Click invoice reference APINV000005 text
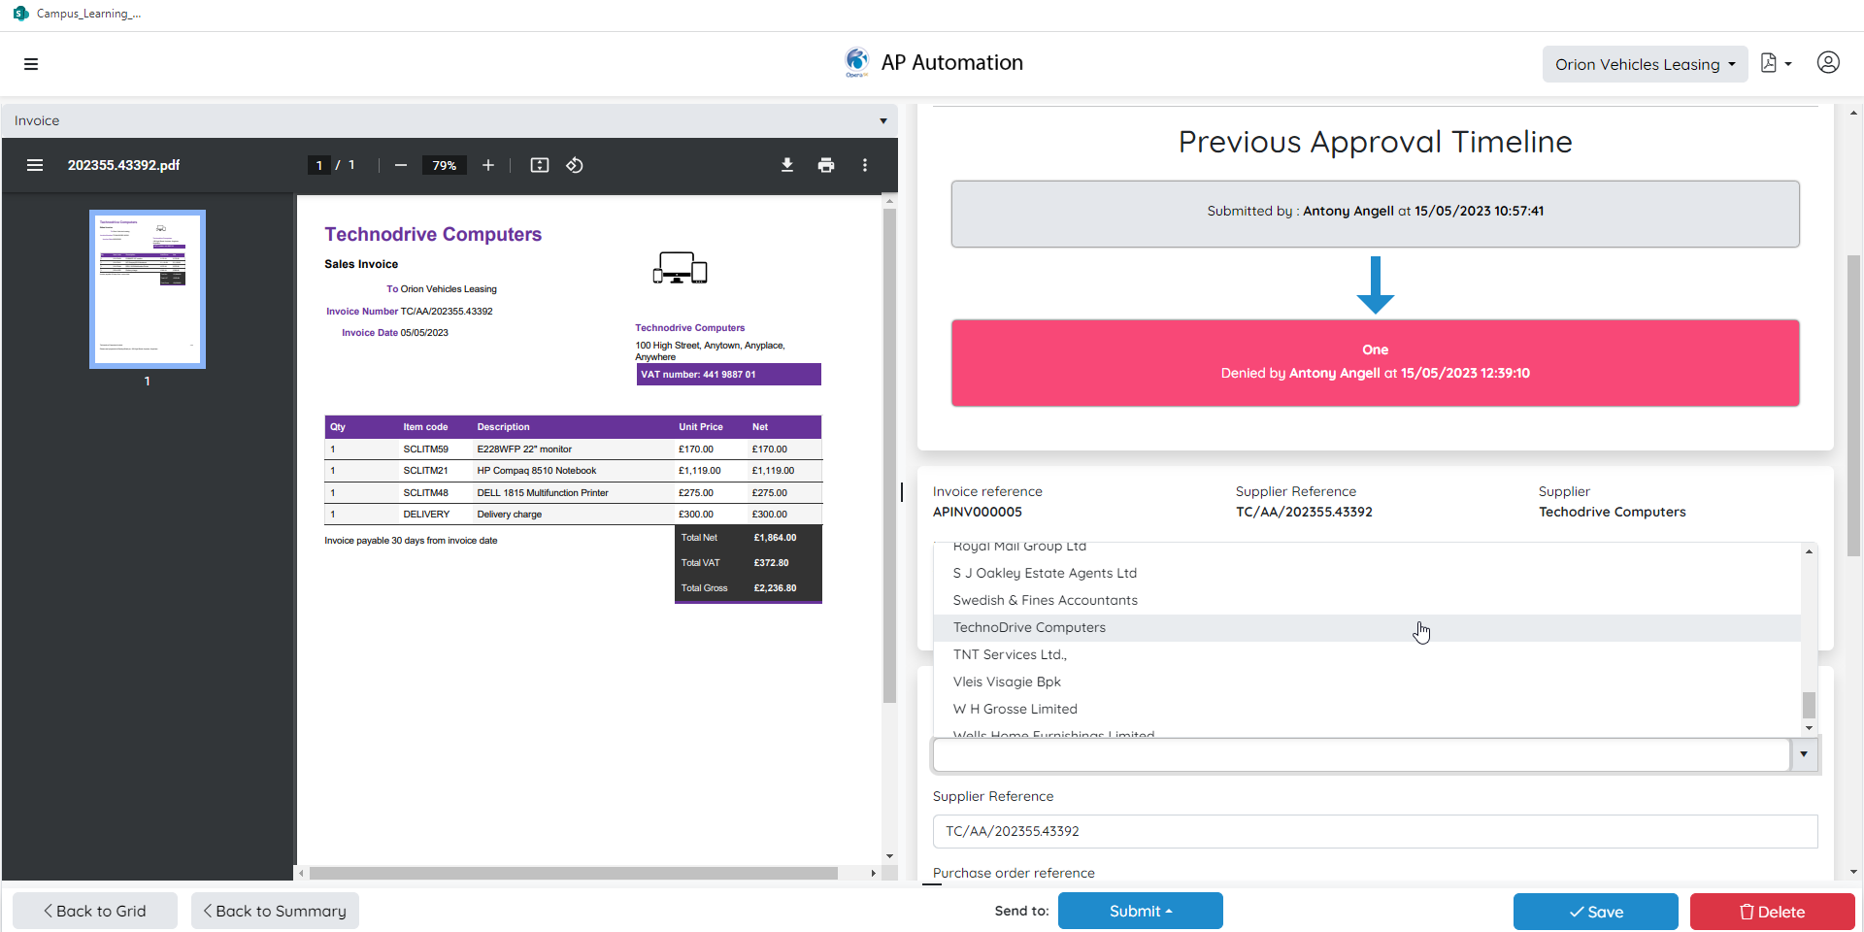Screen dimensions: 1864x932 click(977, 512)
